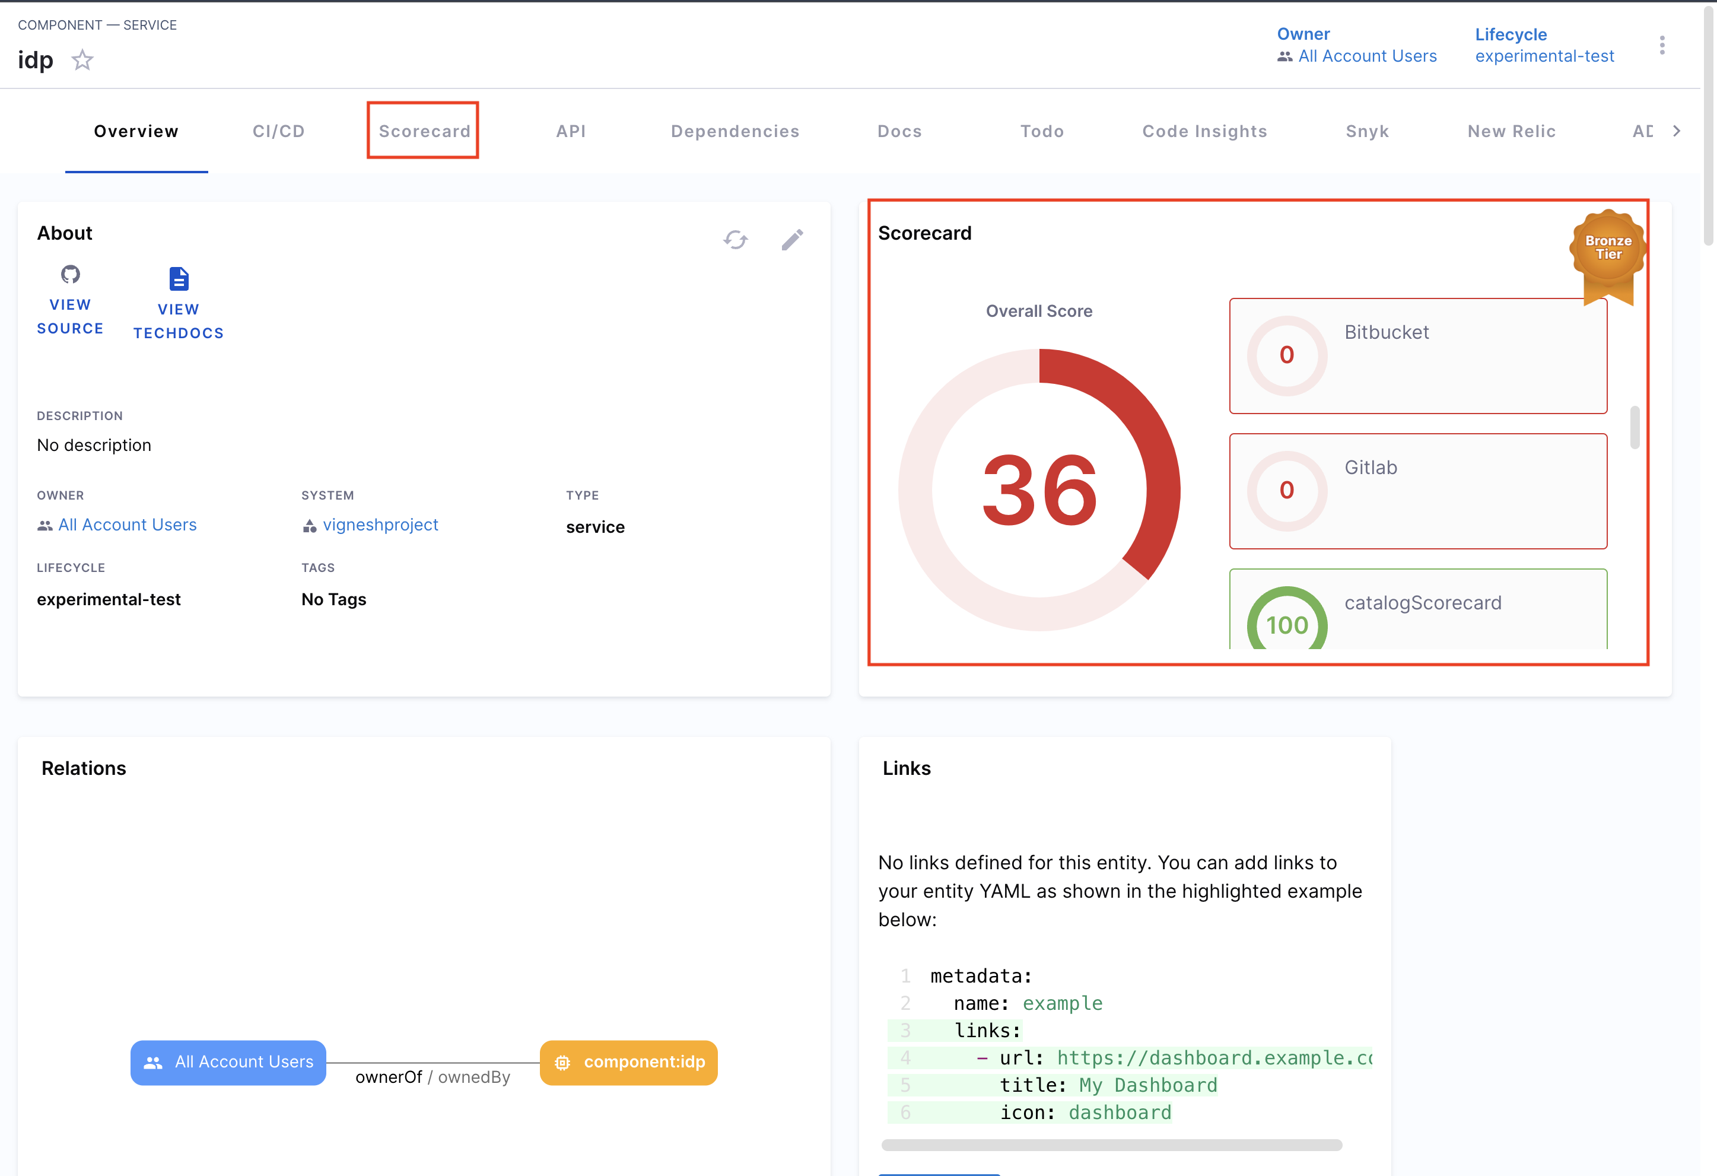
Task: Switch to the Scorecard tab
Action: [424, 132]
